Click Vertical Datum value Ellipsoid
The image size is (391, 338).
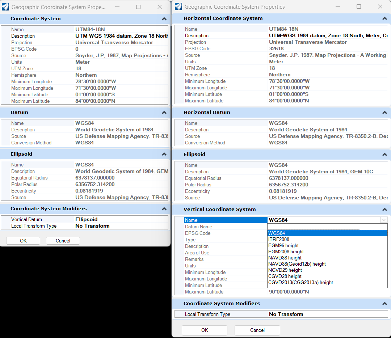click(x=87, y=219)
